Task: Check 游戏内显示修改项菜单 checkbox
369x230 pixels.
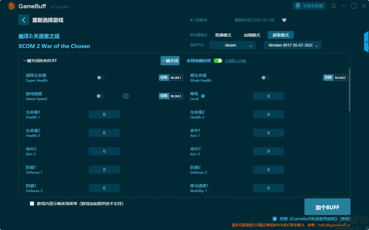Action: point(32,204)
